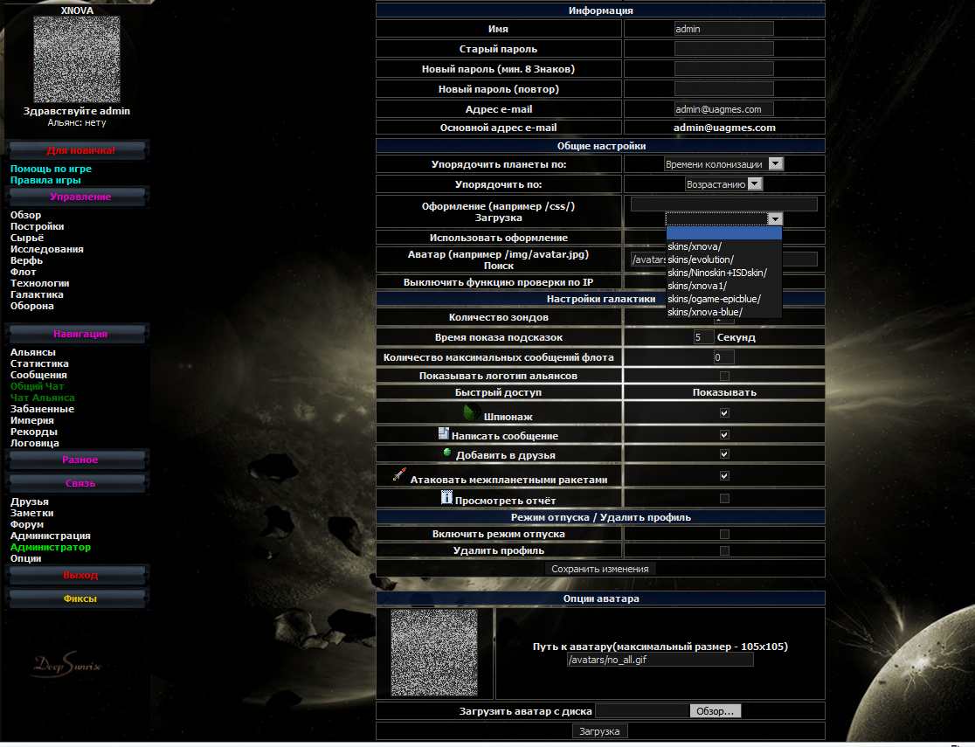Image resolution: width=975 pixels, height=747 pixels.
Task: Click the Выход logout menu item
Action: 78,575
